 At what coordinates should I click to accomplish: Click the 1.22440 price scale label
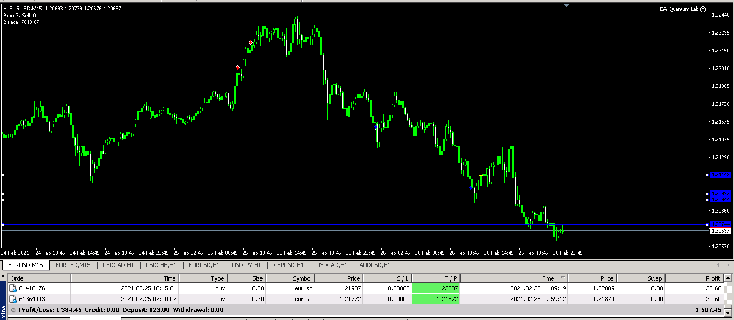[721, 15]
